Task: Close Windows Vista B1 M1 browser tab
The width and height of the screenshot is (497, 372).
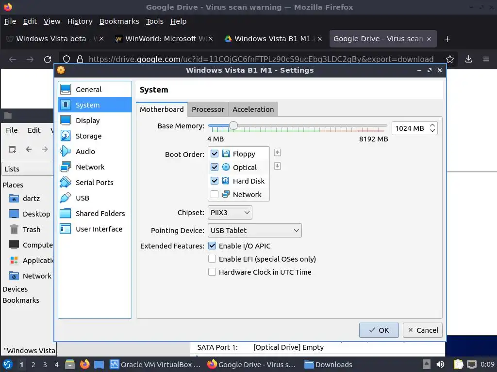Action: [x=320, y=39]
